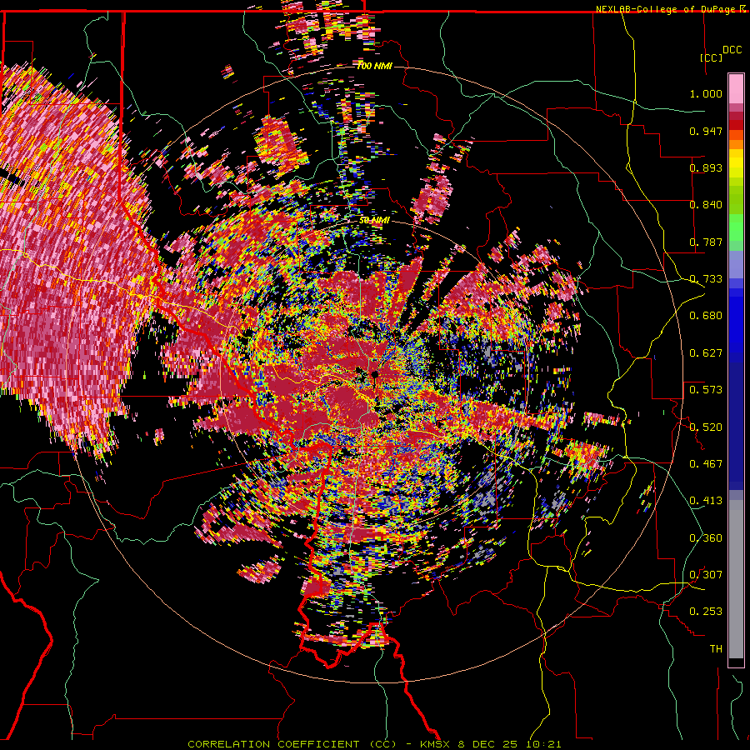750x750 pixels.
Task: Select the 0.733 scale value
Action: 706,279
